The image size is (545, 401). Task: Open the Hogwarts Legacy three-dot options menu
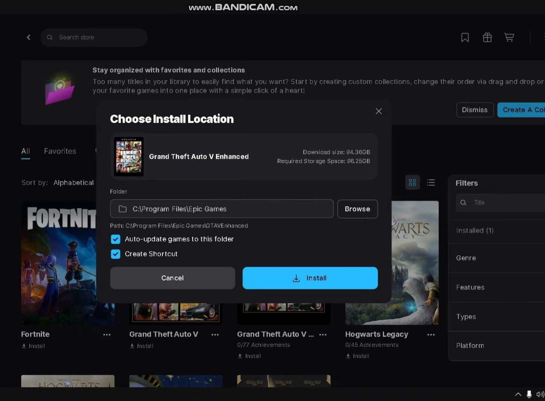431,335
